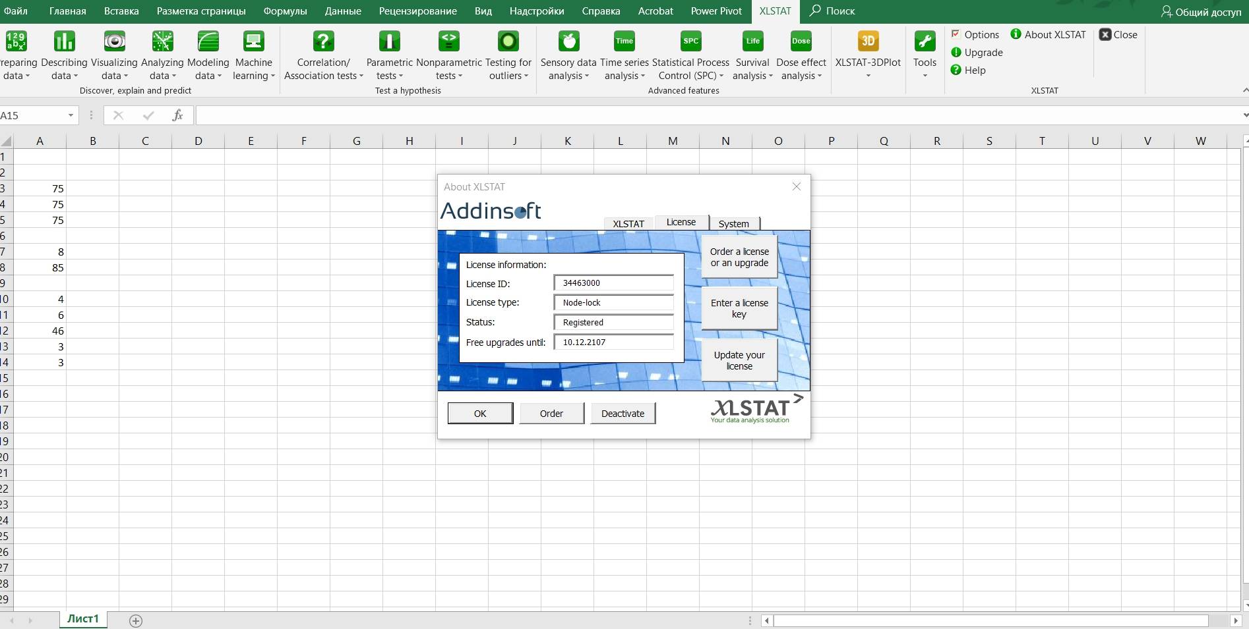Click About XLSTAT info icon

coord(1016,34)
